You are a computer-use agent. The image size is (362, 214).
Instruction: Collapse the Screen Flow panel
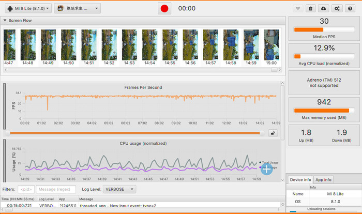(5, 21)
